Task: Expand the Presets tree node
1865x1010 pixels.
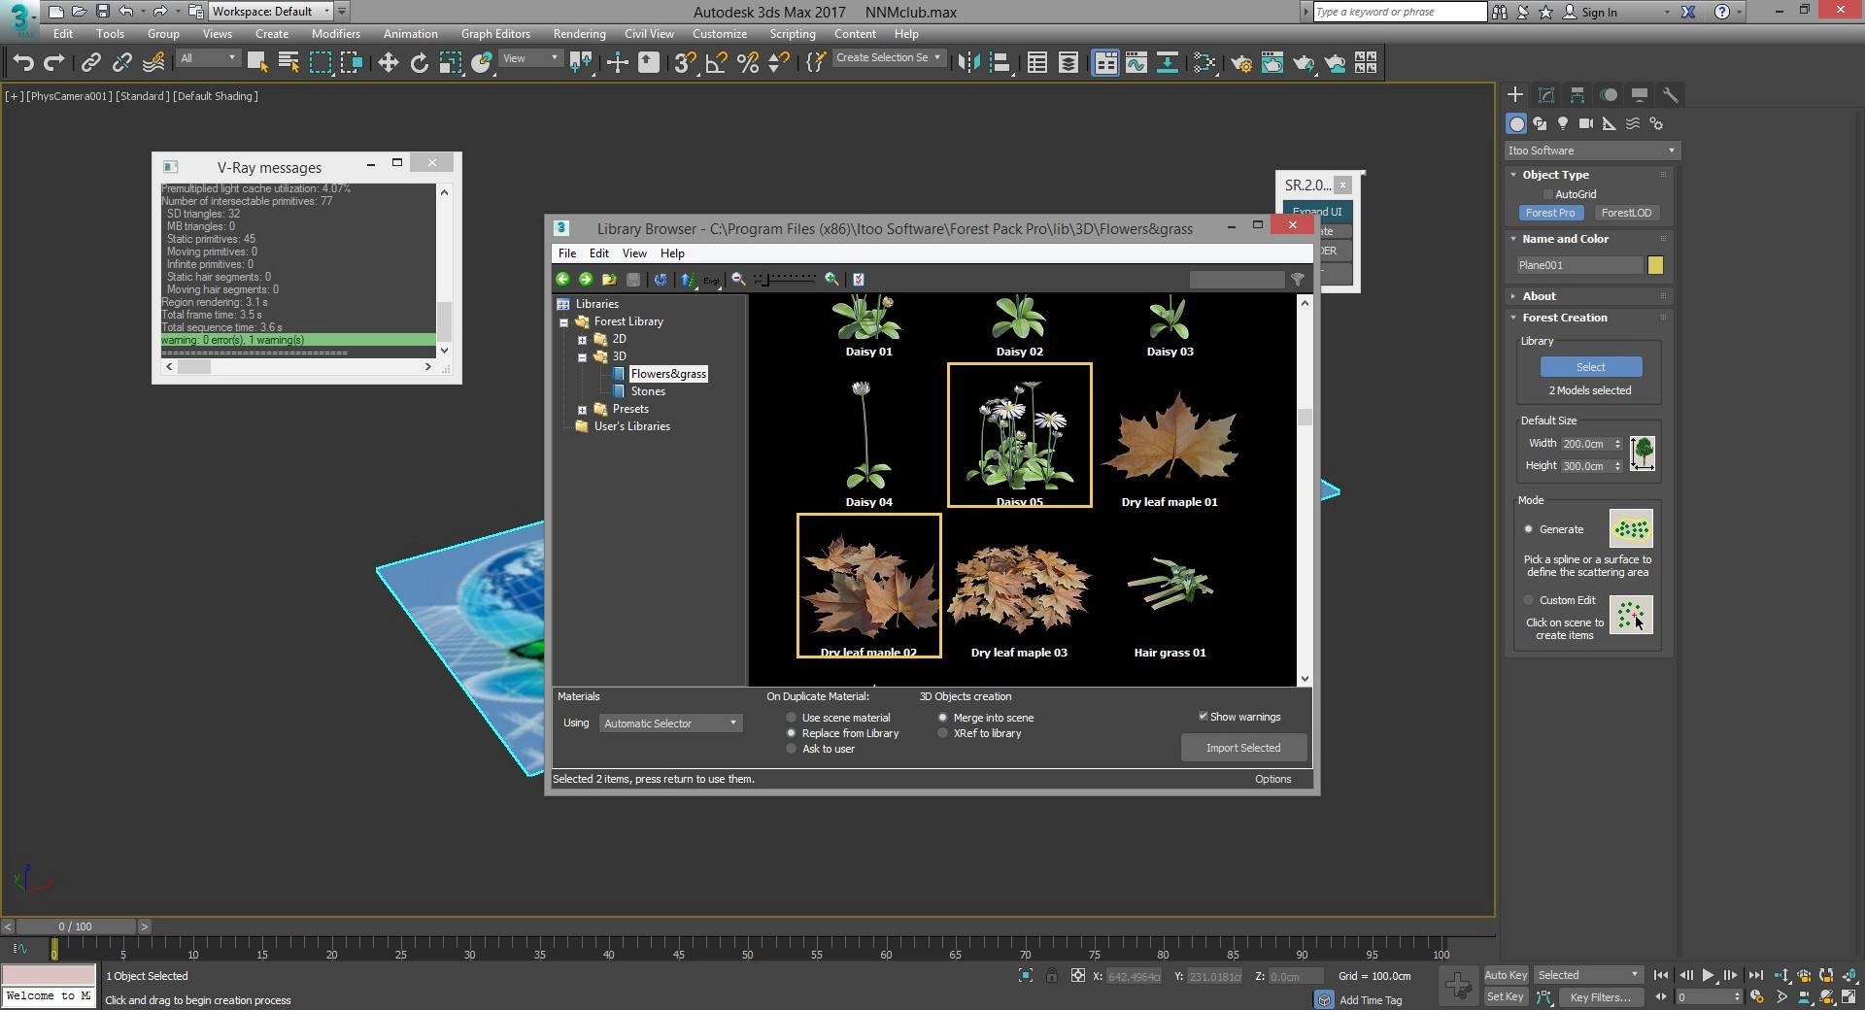Action: (582, 410)
